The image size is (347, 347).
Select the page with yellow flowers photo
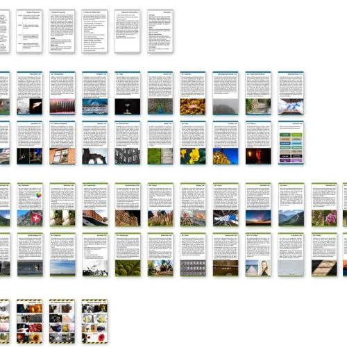tap(193, 143)
